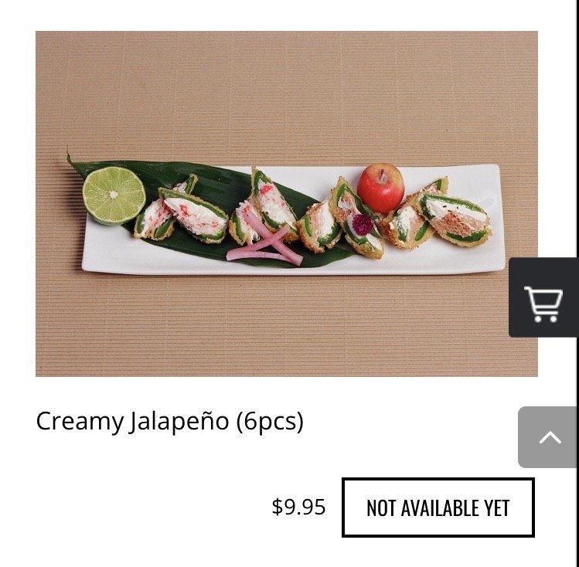Click the purple flower garnish on plate
The image size is (579, 567).
362,224
